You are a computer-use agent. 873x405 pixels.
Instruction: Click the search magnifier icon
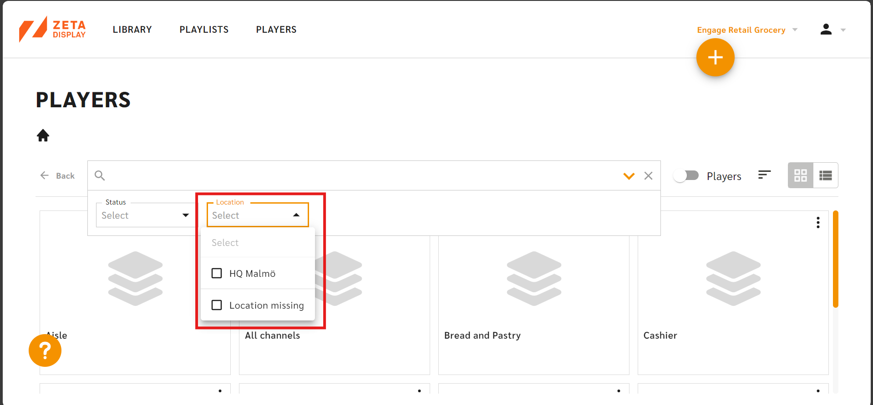coord(100,175)
